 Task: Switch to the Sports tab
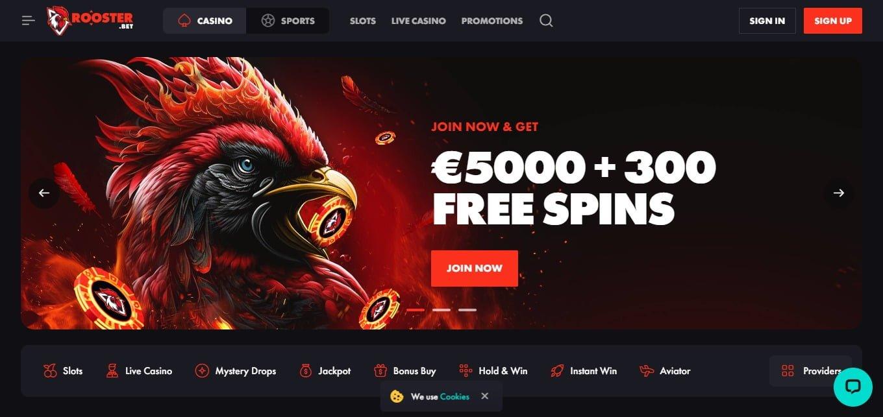pyautogui.click(x=288, y=21)
